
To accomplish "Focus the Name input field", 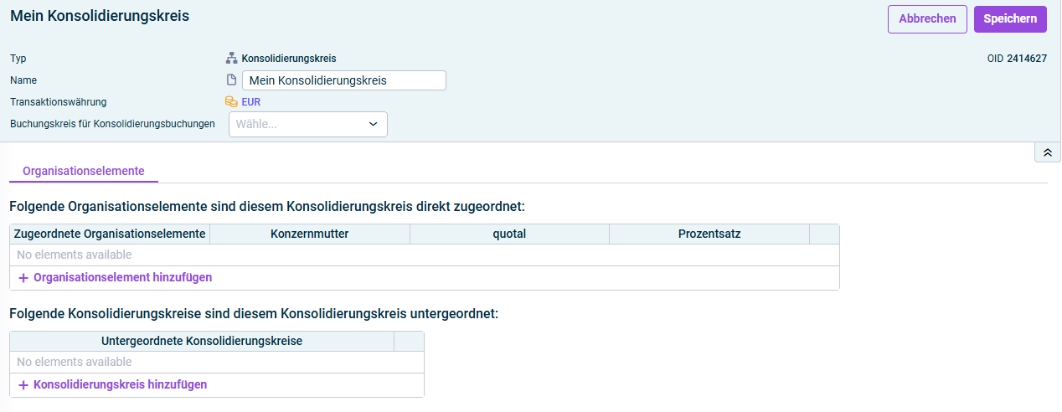I will [344, 80].
